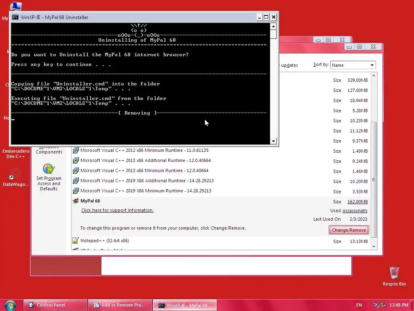Click the 162.00MB size value for MyPal 68
The image size is (414, 311).
tap(357, 202)
